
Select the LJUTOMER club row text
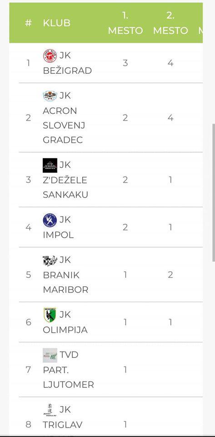pos(69,385)
